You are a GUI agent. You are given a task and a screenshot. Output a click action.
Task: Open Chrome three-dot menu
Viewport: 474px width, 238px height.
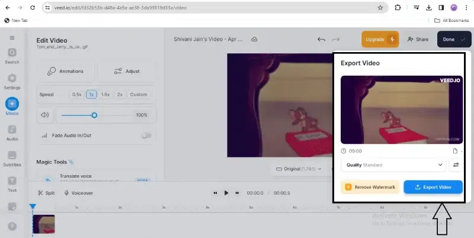pos(466,8)
